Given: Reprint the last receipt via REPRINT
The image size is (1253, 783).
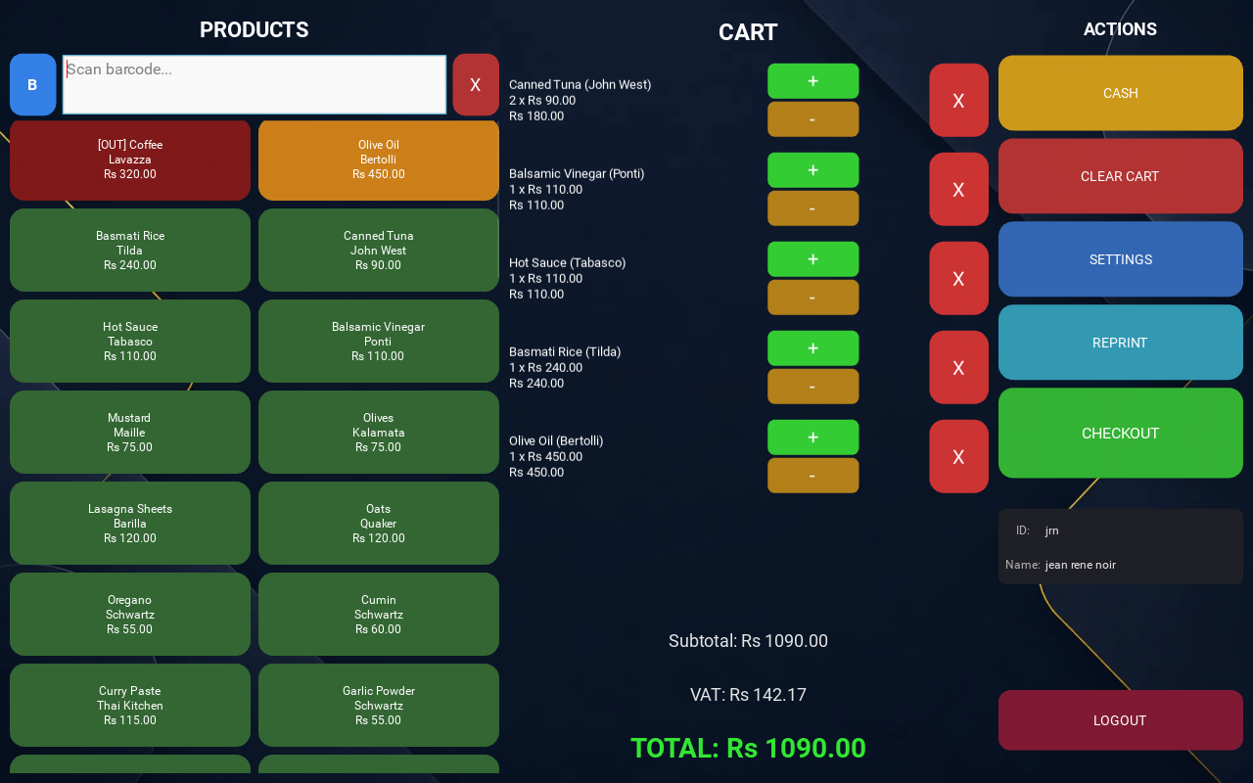Looking at the screenshot, I should (x=1120, y=343).
